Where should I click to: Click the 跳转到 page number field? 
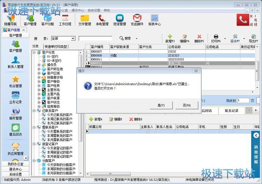tap(243, 100)
